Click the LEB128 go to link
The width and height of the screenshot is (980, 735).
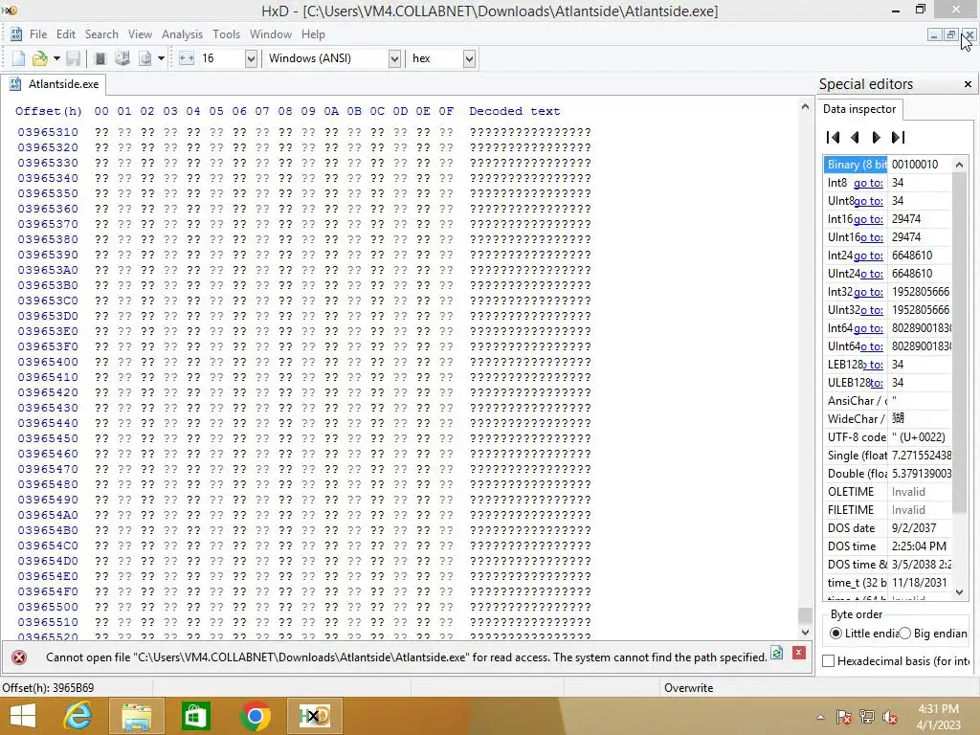coord(873,365)
